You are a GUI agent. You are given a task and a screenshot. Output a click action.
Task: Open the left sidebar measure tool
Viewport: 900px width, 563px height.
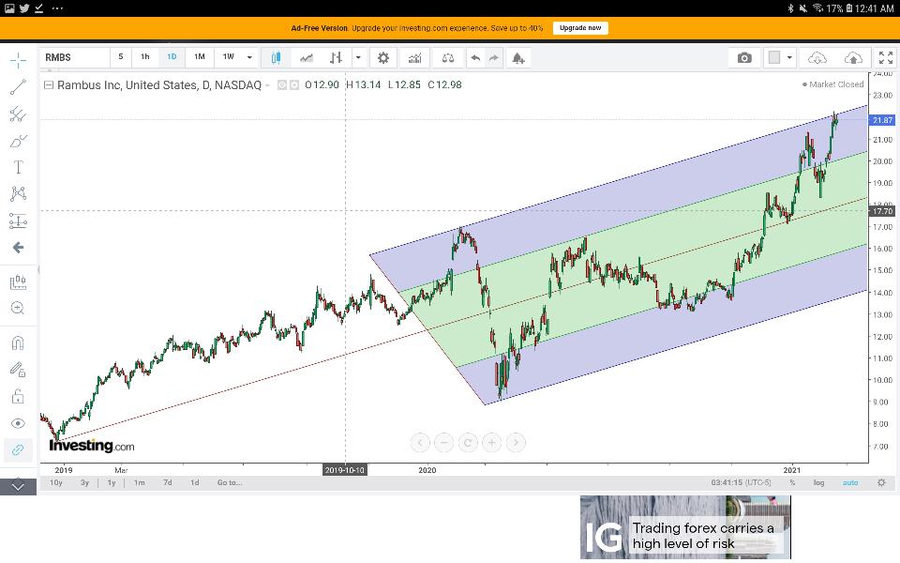pos(18,282)
